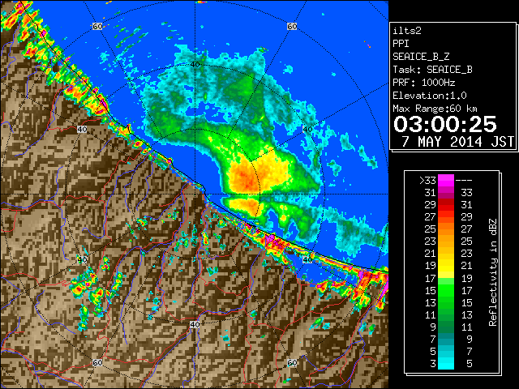
Task: Click the 'Reflectivity in dBZ' legend title
Action: coord(492,272)
